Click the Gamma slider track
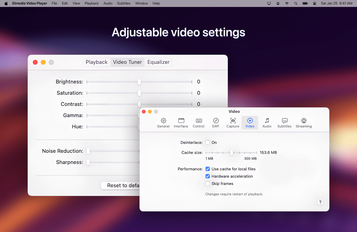The image size is (357, 232). 113,115
